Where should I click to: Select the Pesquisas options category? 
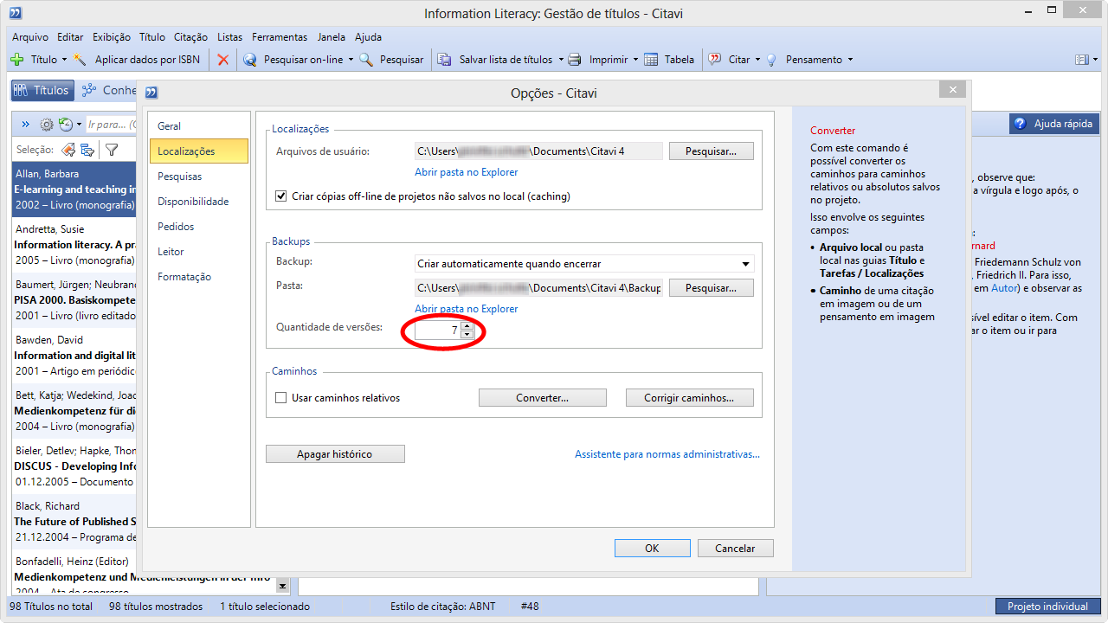tap(199, 177)
